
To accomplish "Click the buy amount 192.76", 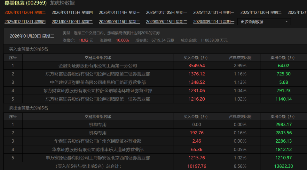I will [197, 133].
